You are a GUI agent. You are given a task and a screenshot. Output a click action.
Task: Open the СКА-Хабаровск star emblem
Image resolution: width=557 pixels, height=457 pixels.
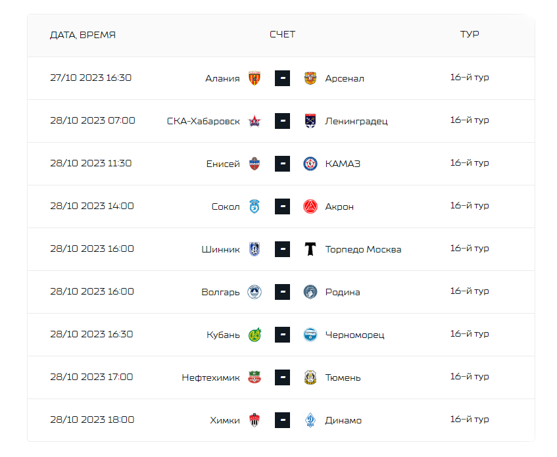pyautogui.click(x=254, y=121)
